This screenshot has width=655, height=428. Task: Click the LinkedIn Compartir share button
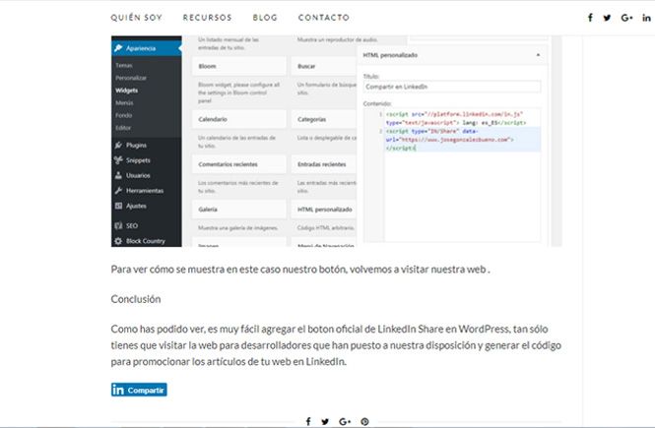pyautogui.click(x=139, y=390)
